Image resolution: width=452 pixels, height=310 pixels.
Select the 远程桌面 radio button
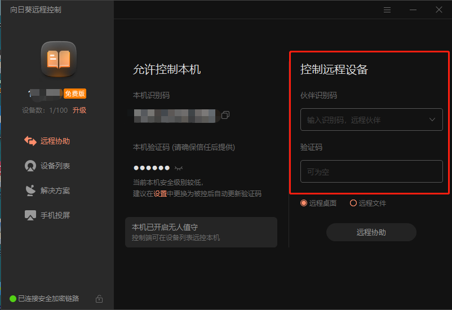pyautogui.click(x=304, y=203)
